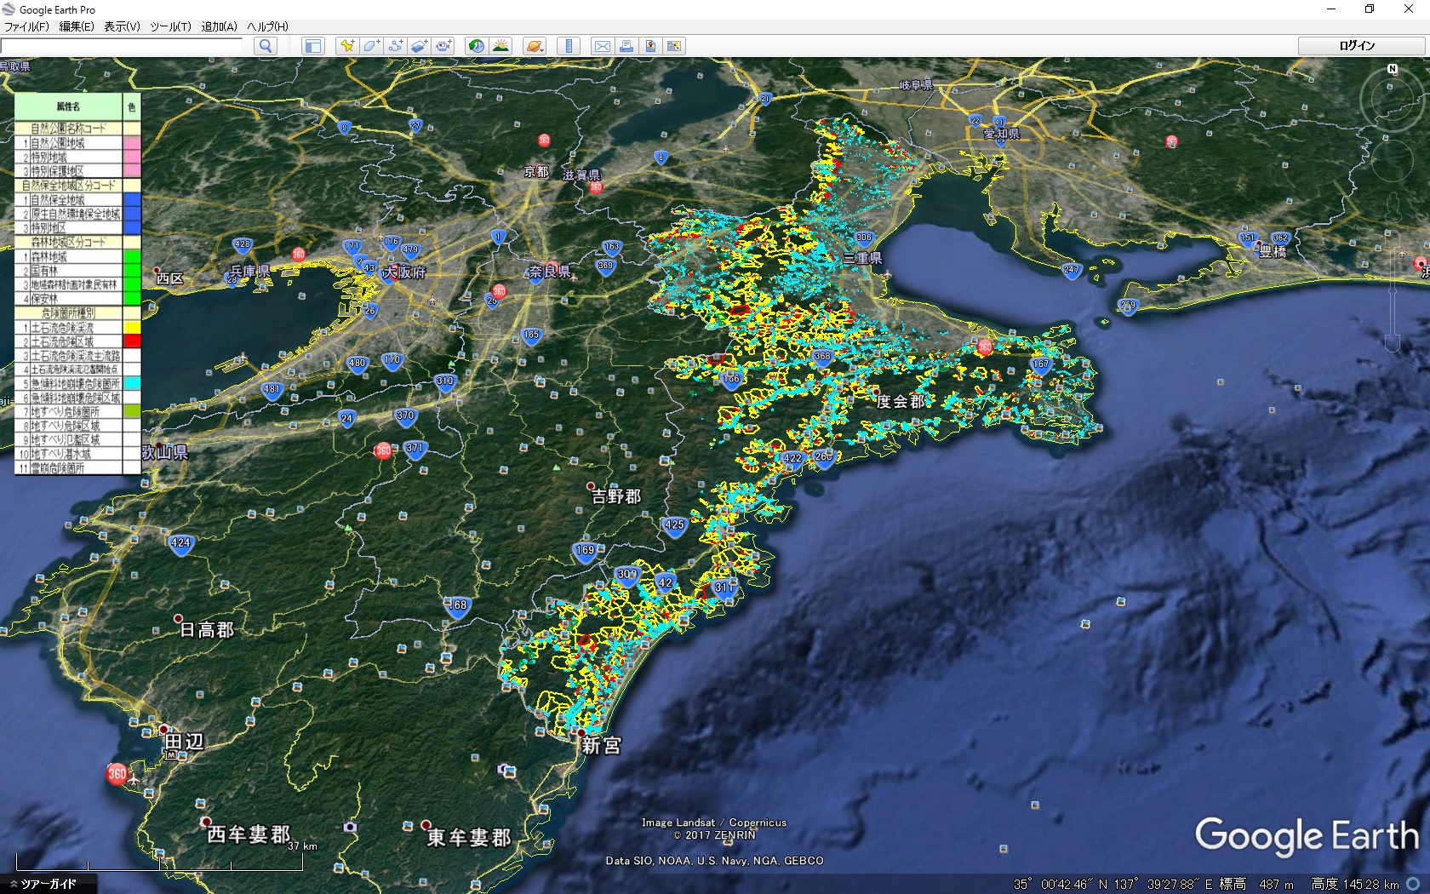Click the legend heading 危険箇所種別
The width and height of the screenshot is (1430, 894).
68,312
